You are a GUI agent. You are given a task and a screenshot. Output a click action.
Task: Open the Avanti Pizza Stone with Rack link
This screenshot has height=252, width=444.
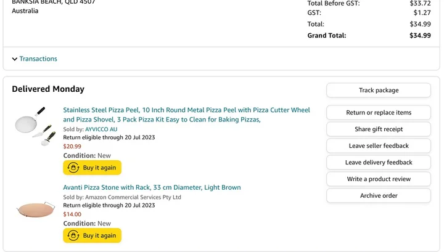pos(152,187)
